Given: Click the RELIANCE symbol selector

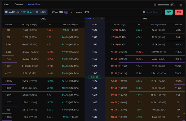Looking at the screenshot, I should coord(10,12).
